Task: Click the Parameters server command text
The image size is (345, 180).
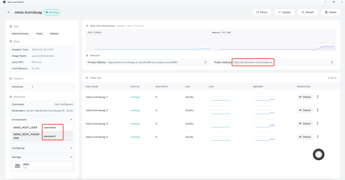Action: (50, 111)
